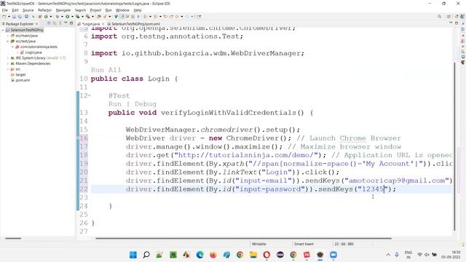This screenshot has height=262, width=466.
Task: Open File Explorer from the taskbar
Action: click(x=253, y=255)
